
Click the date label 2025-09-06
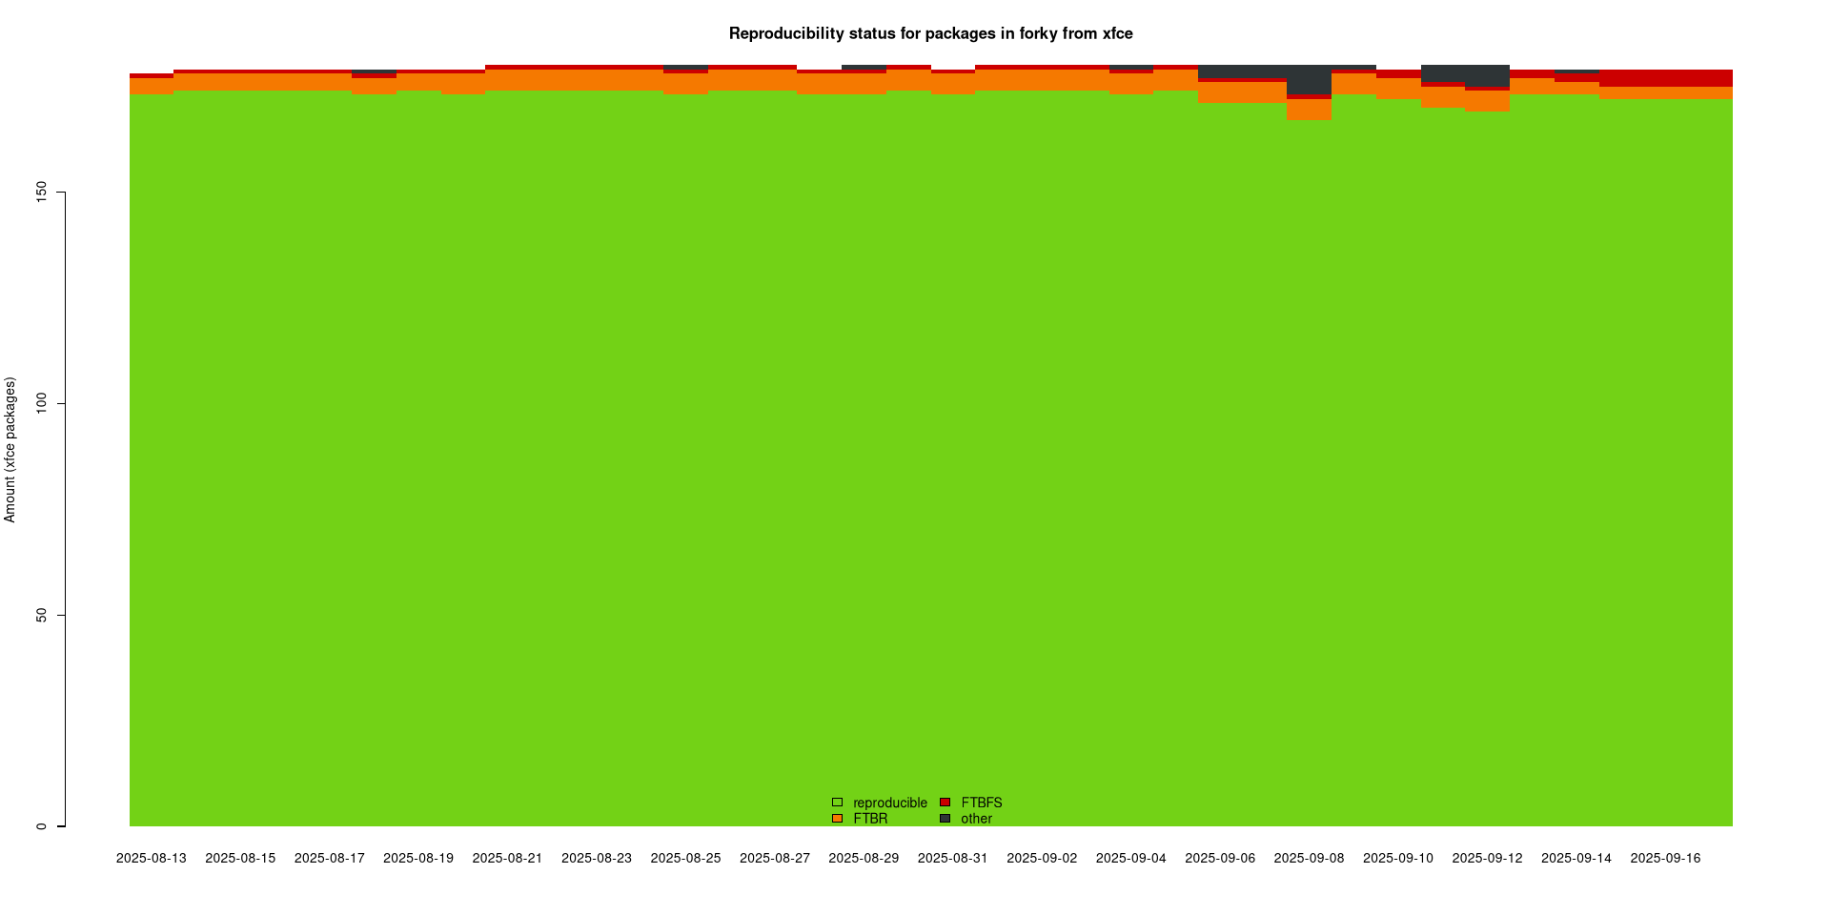point(1220,858)
